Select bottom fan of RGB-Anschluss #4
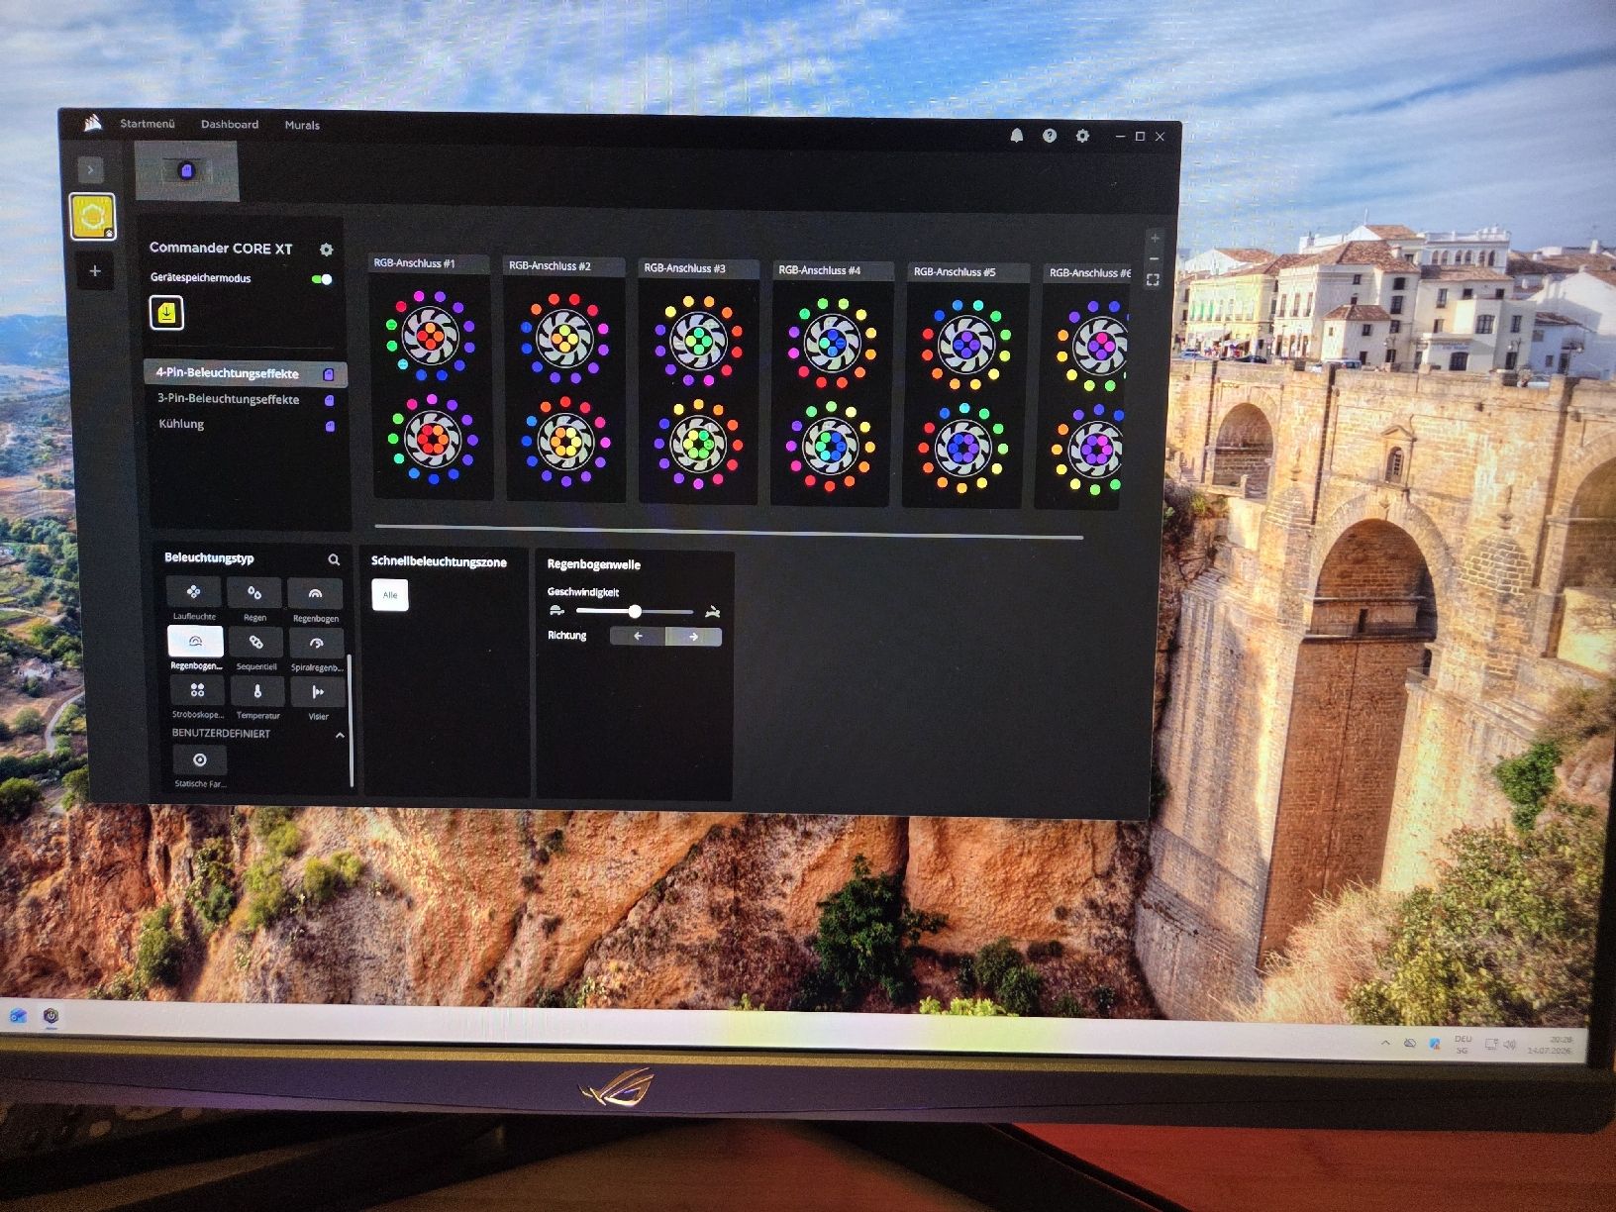1616x1212 pixels. (832, 446)
